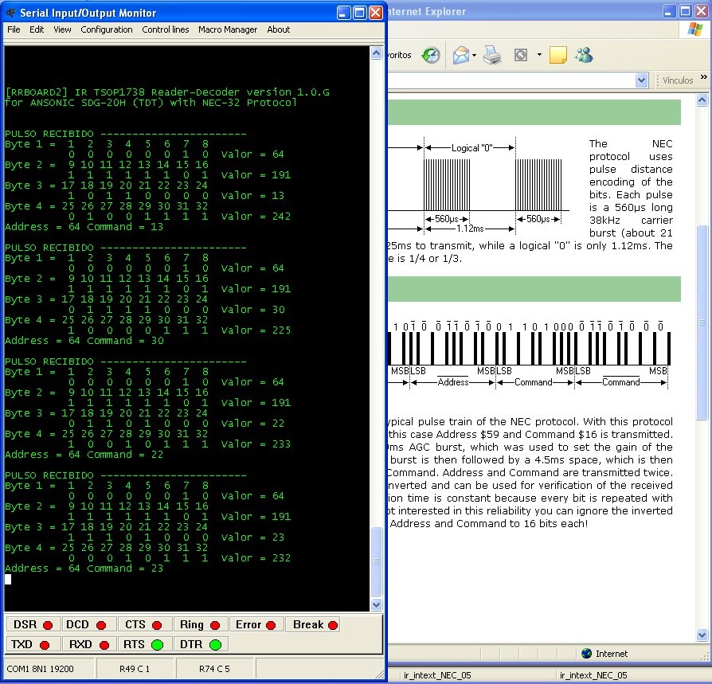Click the Address label in pulse train diagram
The width and height of the screenshot is (712, 684).
coord(453,382)
